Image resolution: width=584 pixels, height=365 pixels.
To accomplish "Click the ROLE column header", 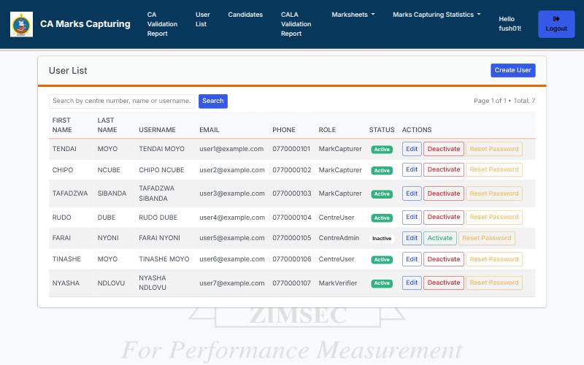I will (x=327, y=130).
